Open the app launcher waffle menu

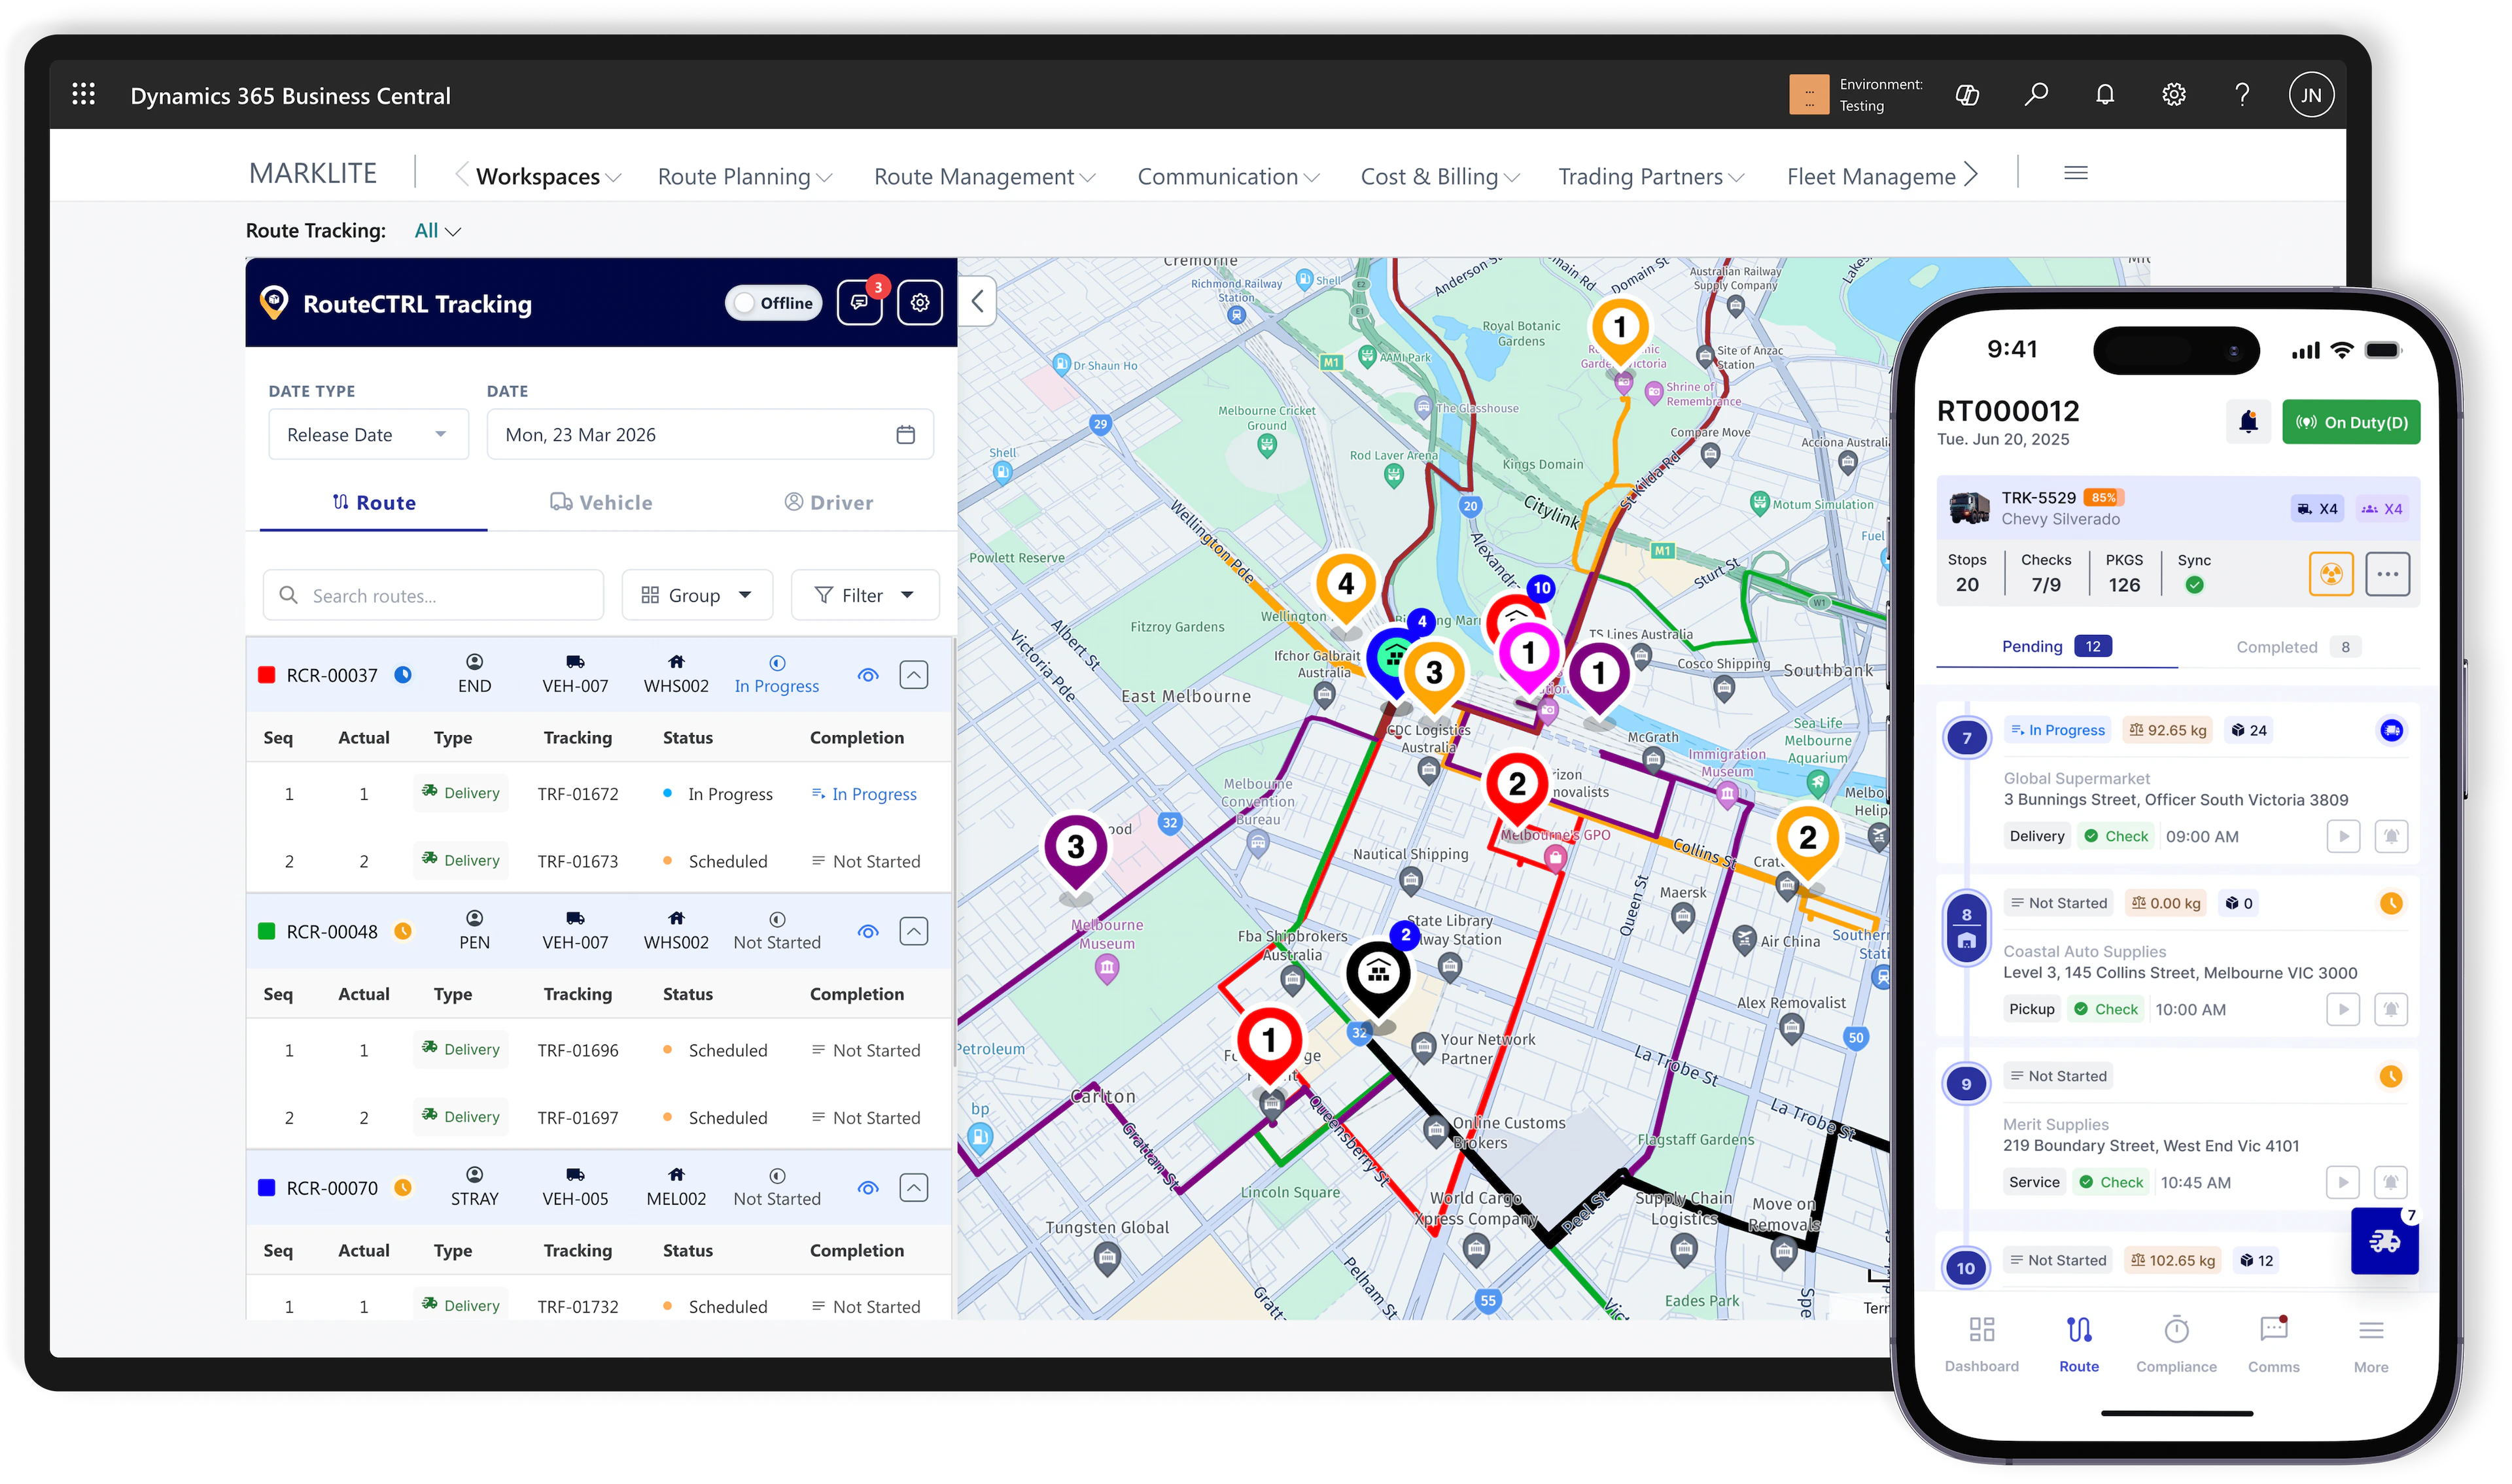[84, 95]
